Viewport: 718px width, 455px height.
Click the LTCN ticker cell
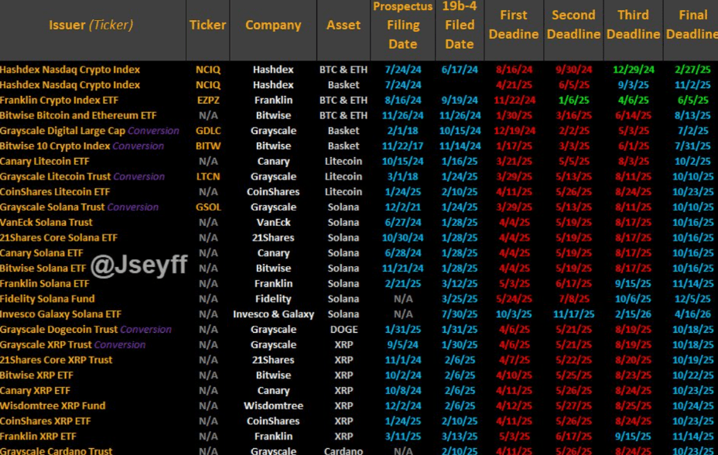pos(208,176)
